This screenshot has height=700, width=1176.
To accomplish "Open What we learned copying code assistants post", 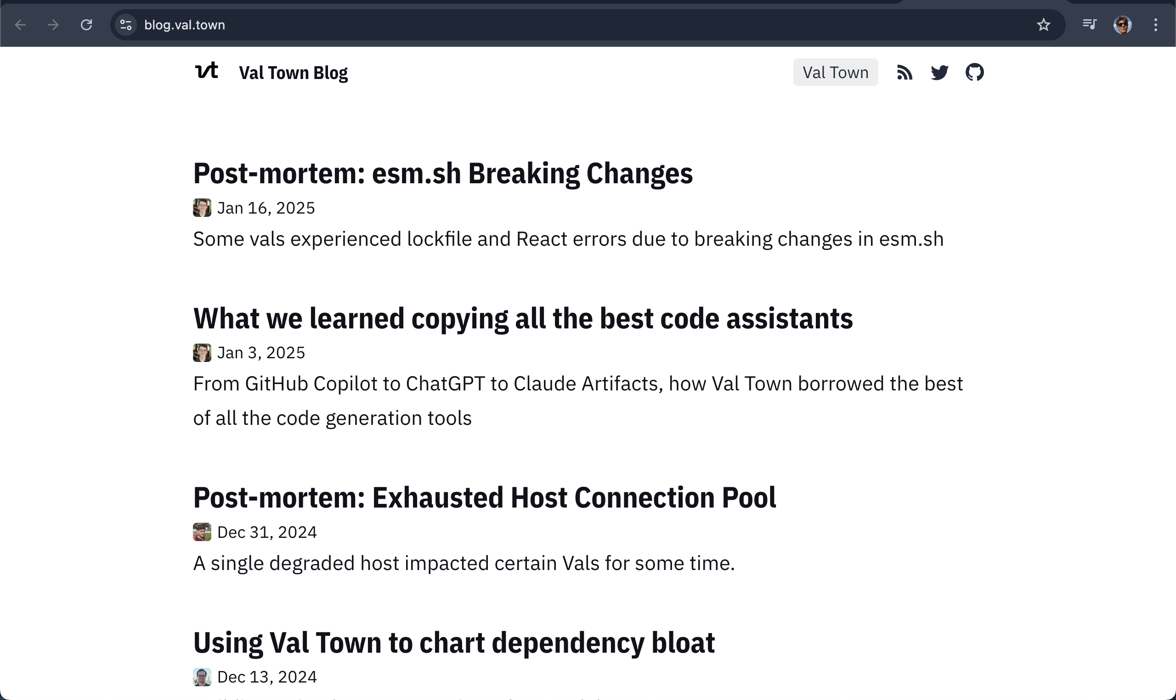I will (523, 318).
